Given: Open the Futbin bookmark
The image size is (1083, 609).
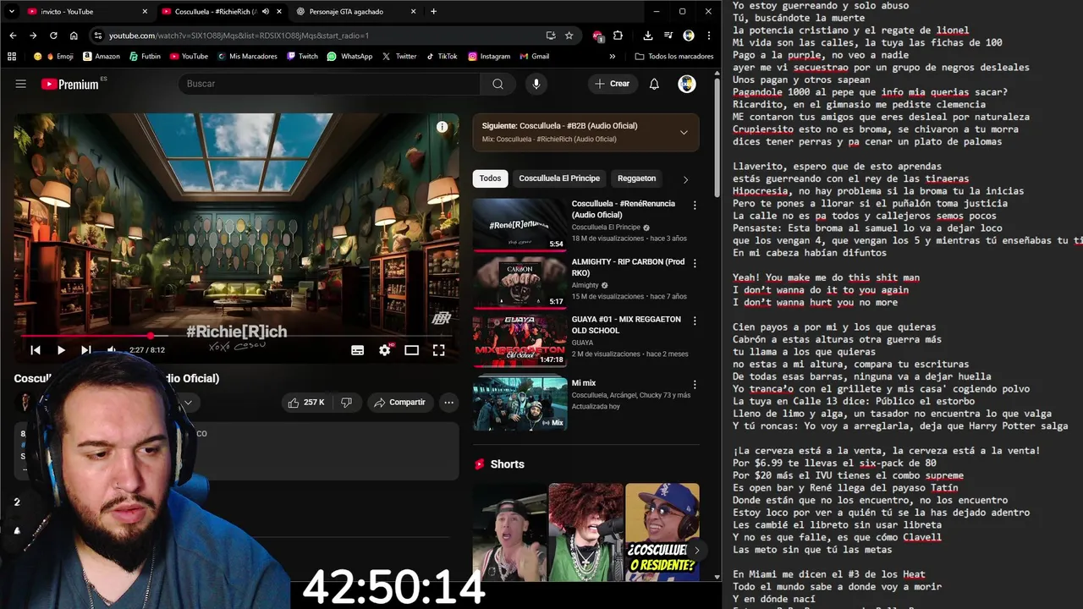Looking at the screenshot, I should (x=145, y=57).
